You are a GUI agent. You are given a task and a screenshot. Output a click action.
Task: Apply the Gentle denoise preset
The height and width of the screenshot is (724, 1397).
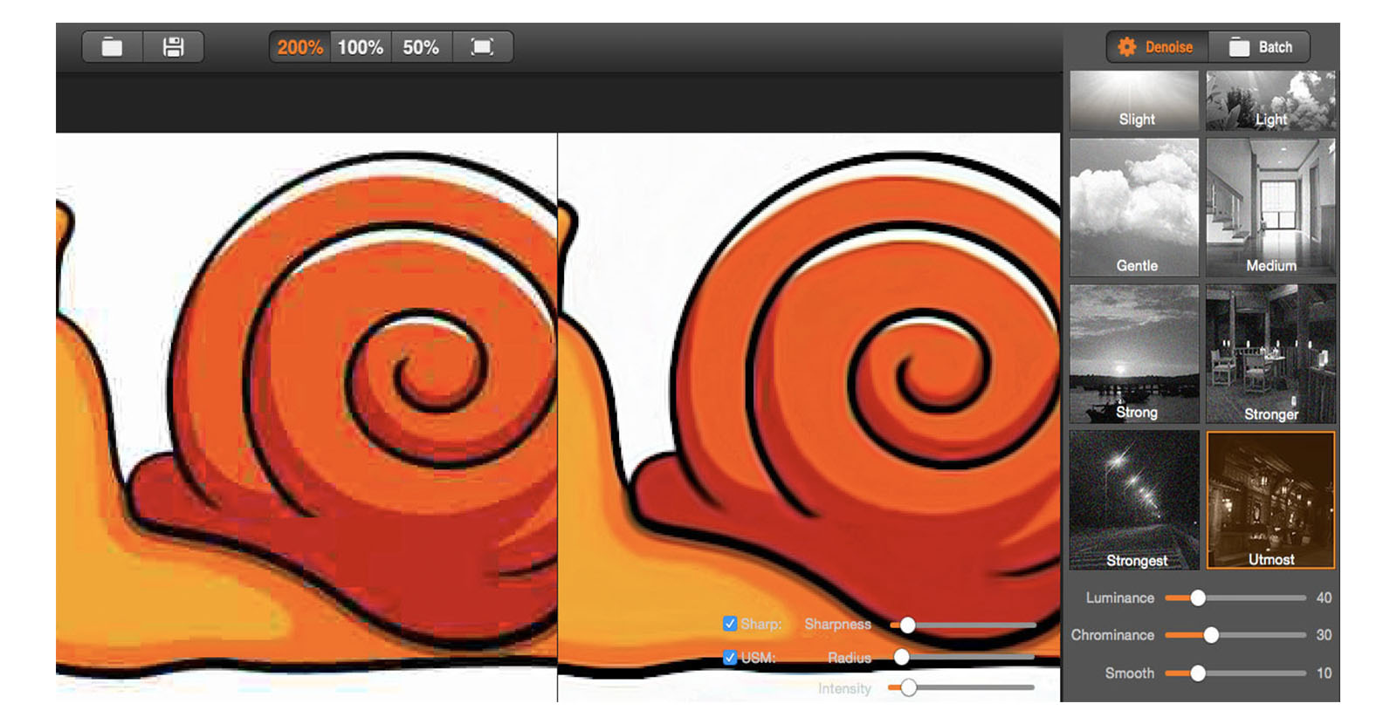tap(1134, 208)
